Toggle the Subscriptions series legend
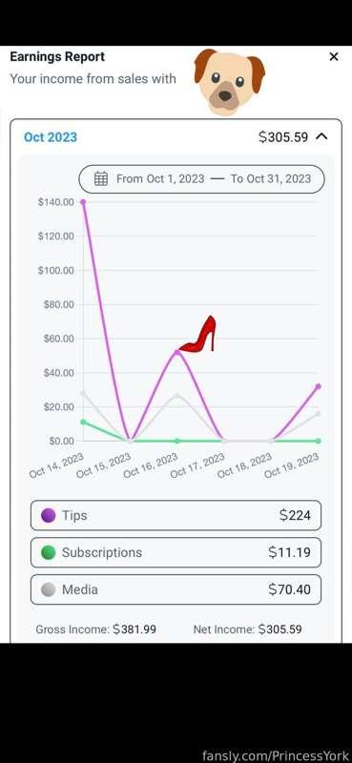The image size is (352, 763). (x=176, y=552)
